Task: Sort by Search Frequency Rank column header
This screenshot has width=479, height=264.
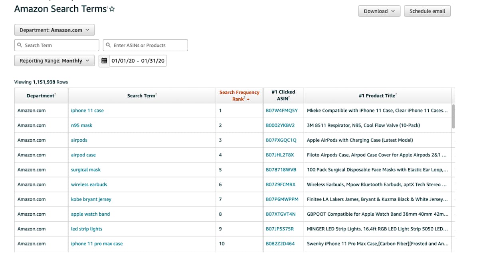Action: [239, 95]
